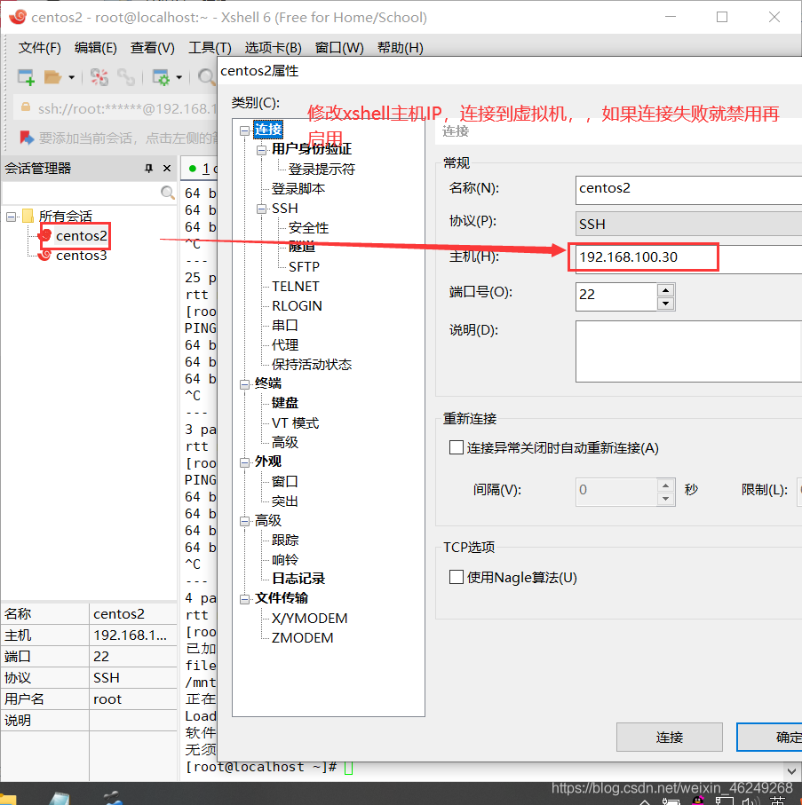Collapse the 终端 category node
This screenshot has width=802, height=805.
(x=244, y=384)
